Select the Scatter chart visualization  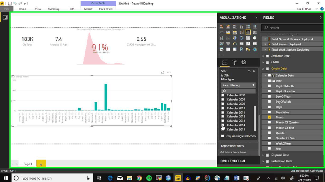tap(228, 38)
